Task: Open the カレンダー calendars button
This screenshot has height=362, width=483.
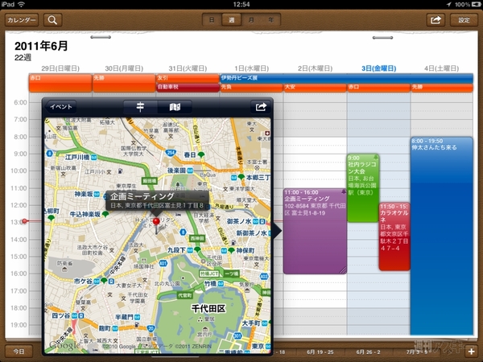Action: [x=22, y=20]
